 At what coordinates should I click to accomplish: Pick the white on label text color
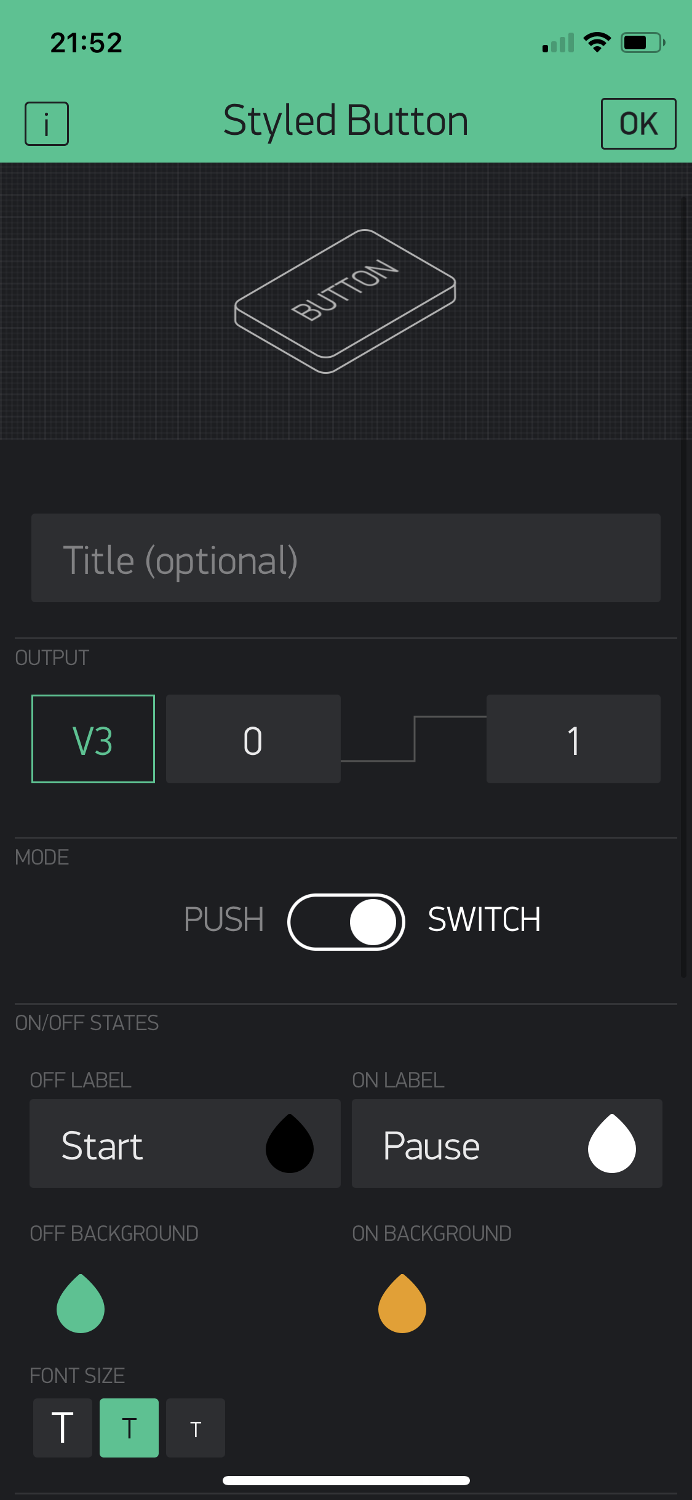pos(611,1144)
